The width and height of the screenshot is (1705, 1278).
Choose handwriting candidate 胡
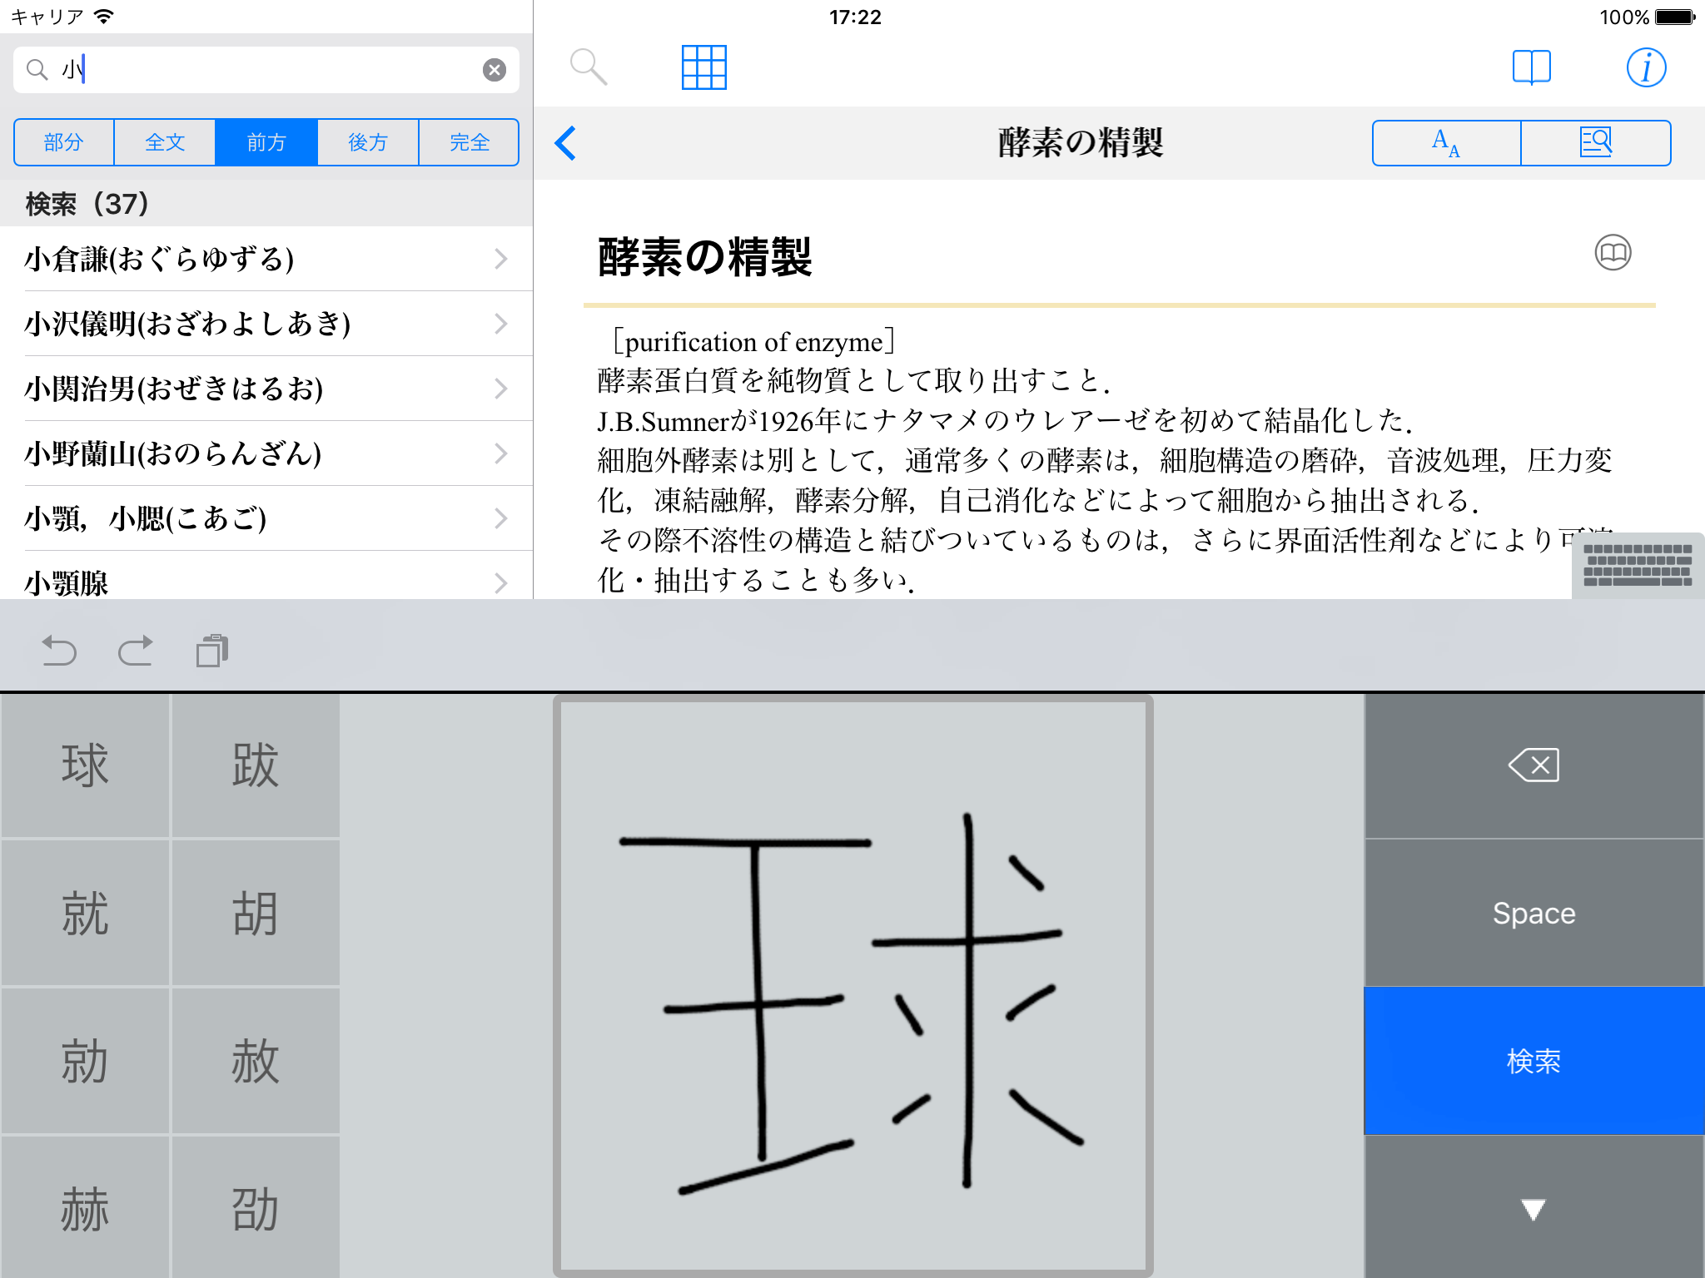pyautogui.click(x=255, y=914)
